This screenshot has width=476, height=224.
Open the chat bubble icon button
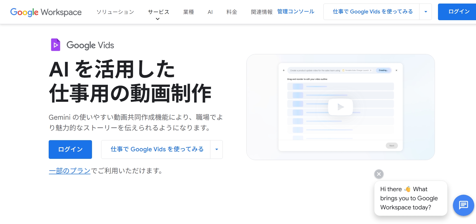click(x=463, y=205)
